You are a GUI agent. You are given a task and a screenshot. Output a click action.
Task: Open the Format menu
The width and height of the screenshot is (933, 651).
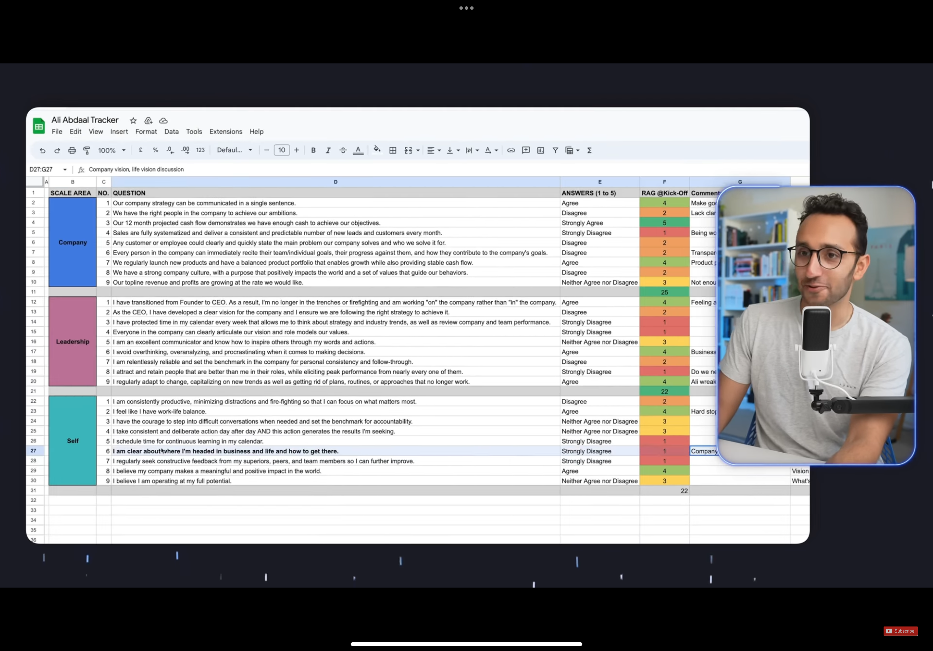[x=146, y=132]
